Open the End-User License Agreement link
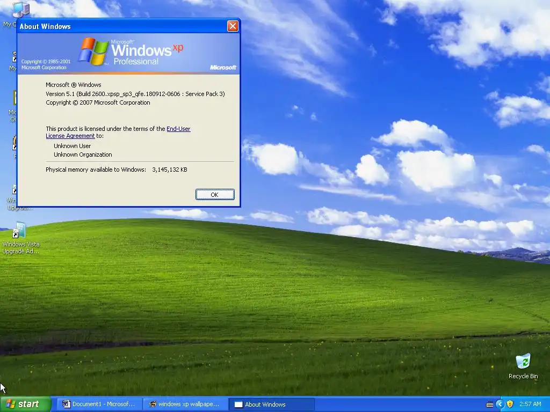Screen dimensions: 550x412 [118, 132]
